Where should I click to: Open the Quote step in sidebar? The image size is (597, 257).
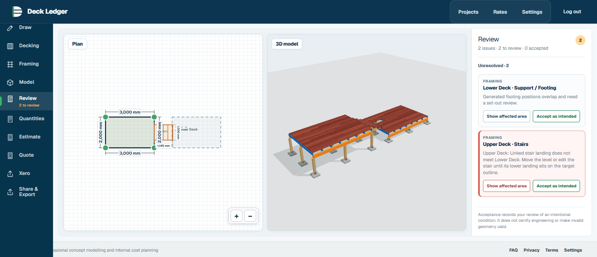[27, 155]
